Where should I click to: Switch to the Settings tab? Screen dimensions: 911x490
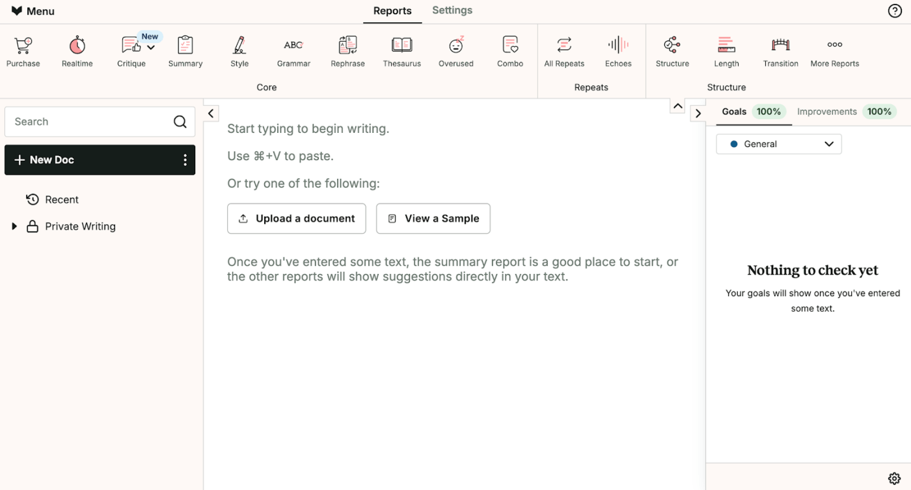click(452, 10)
